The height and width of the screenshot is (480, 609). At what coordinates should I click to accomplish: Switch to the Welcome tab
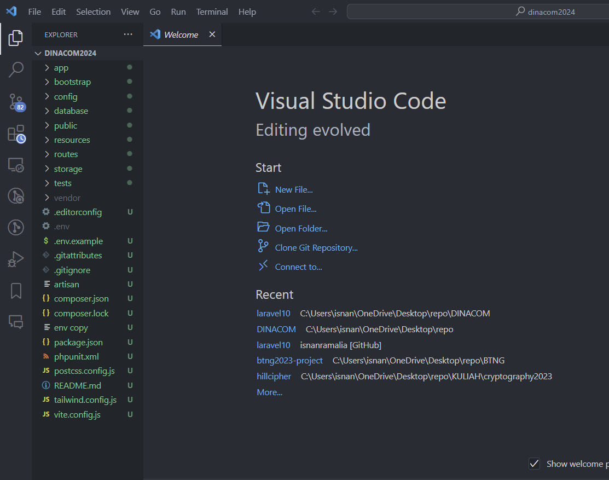(179, 34)
